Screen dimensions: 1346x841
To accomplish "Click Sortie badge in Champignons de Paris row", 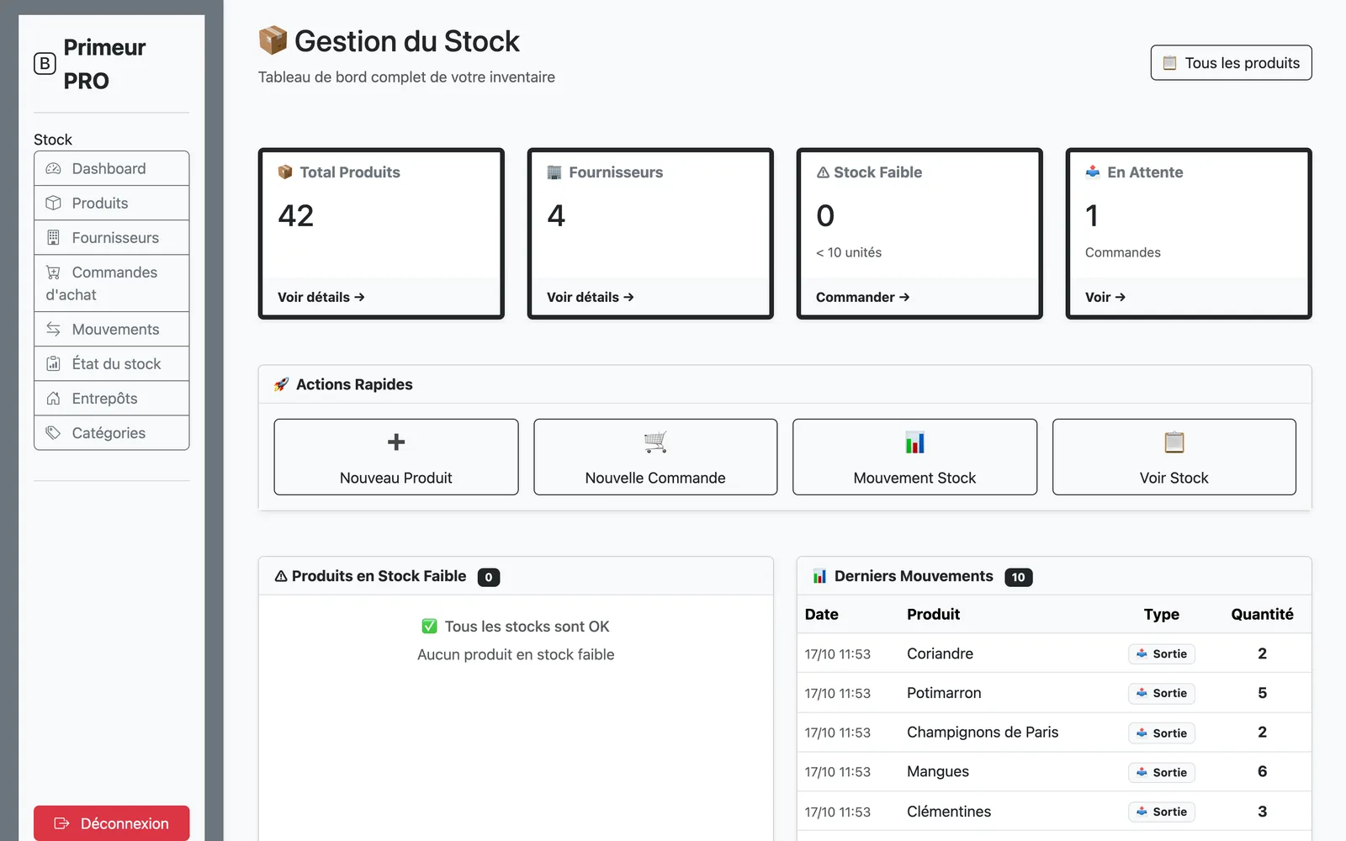I will tap(1161, 733).
